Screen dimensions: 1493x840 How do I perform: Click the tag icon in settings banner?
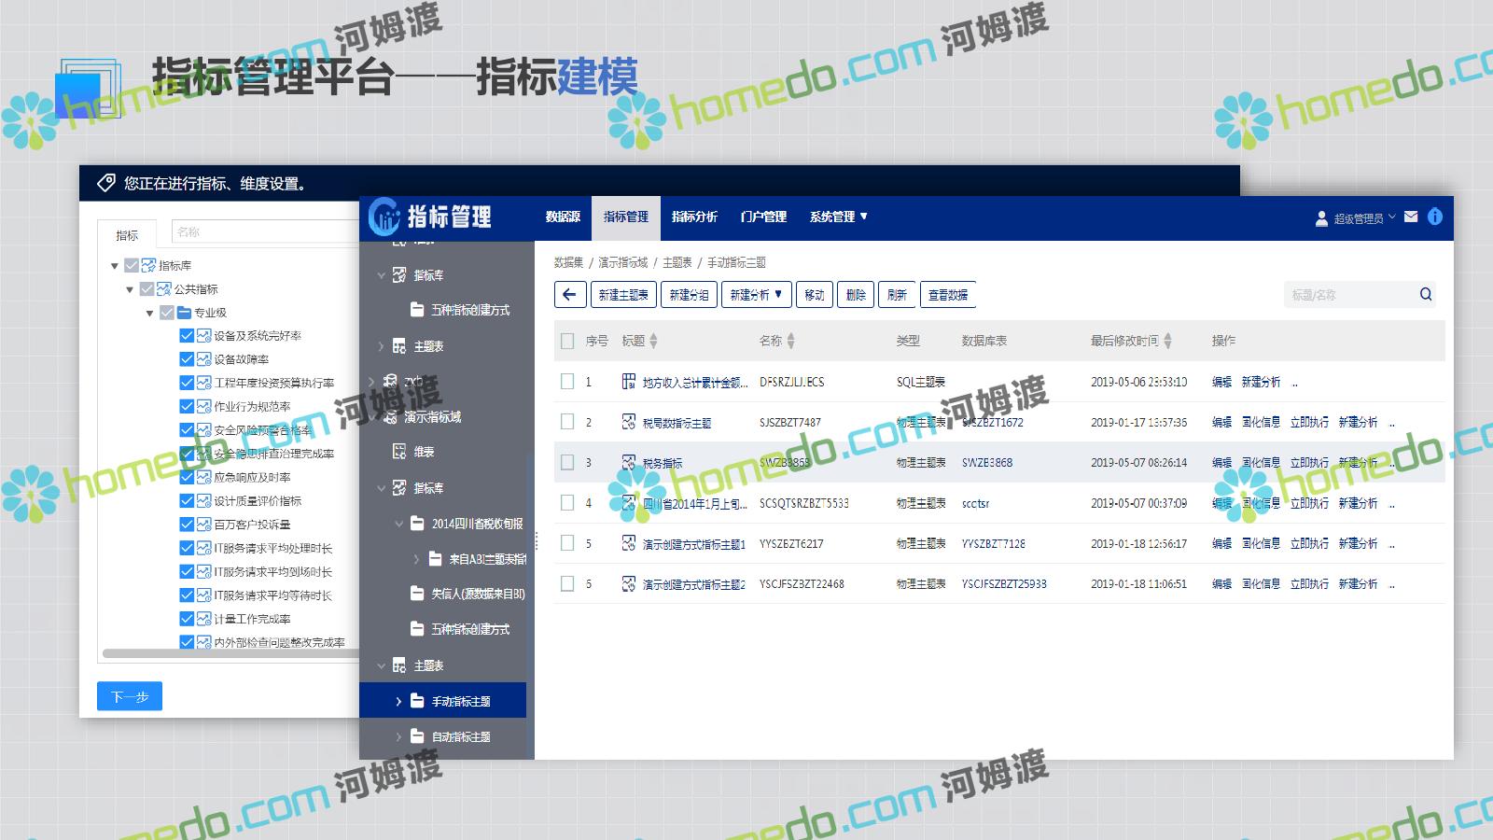106,183
